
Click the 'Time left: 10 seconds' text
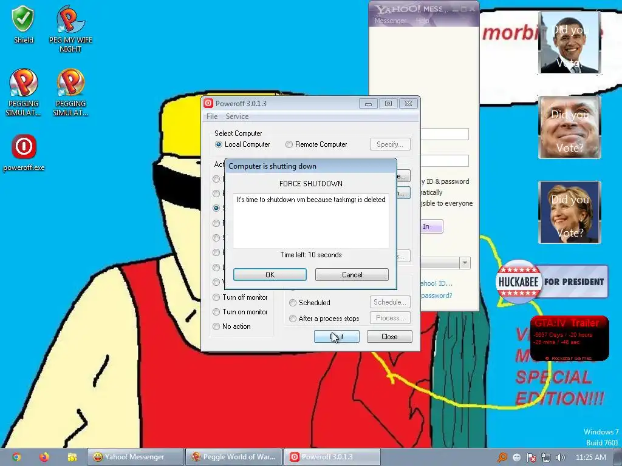pyautogui.click(x=311, y=255)
